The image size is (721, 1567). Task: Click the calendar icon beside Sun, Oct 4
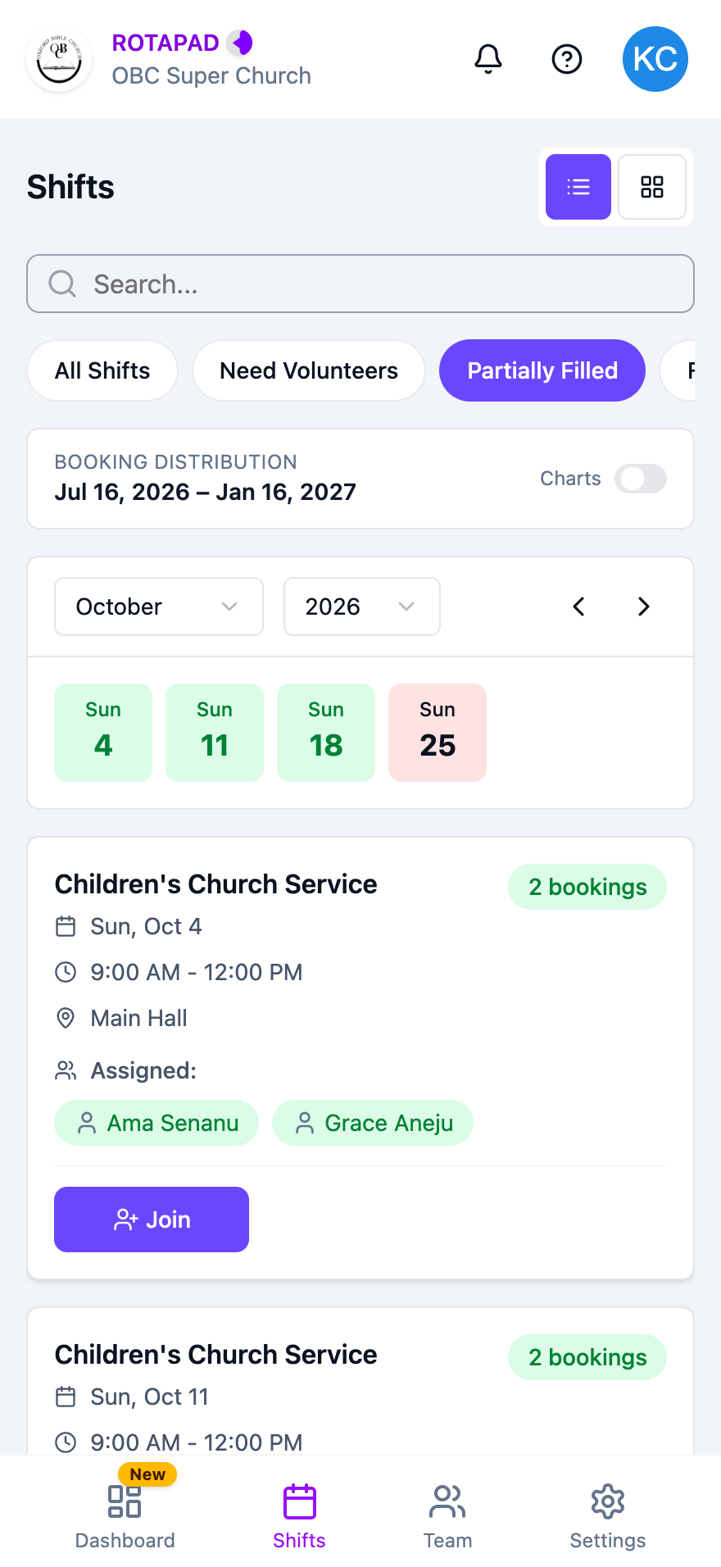[66, 926]
